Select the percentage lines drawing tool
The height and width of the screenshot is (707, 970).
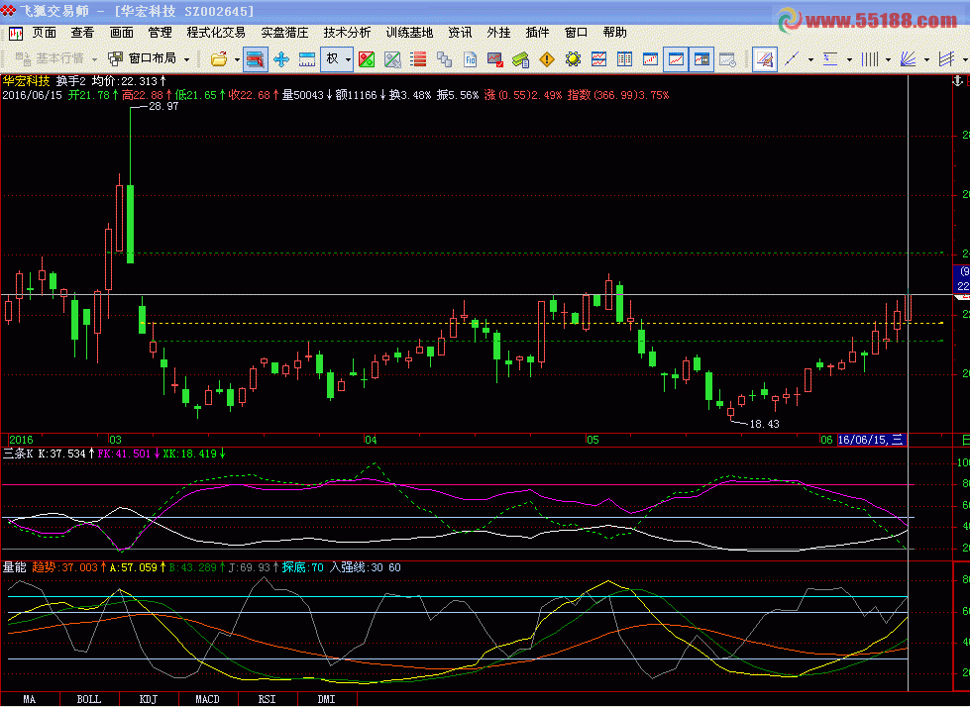(x=830, y=59)
